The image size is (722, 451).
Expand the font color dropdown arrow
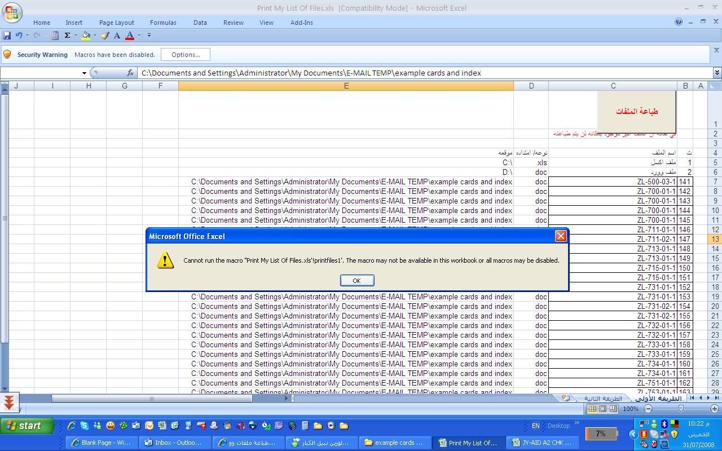tap(139, 36)
